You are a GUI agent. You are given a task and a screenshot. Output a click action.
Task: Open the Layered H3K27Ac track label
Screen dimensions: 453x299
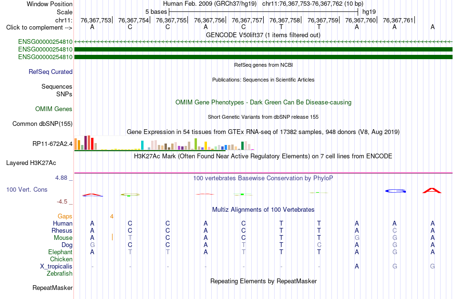click(31, 163)
